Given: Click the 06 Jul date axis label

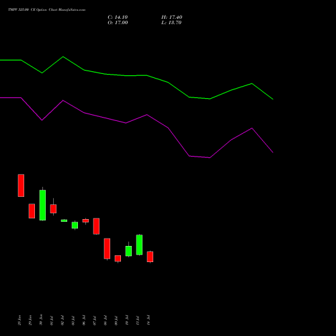Looking at the screenshot, I should pos(84,321).
